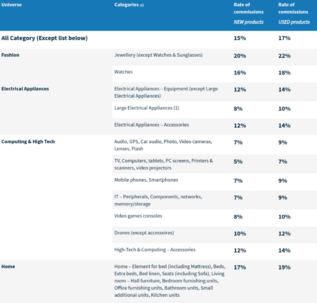Click the 19% used Home rate

coord(284,267)
